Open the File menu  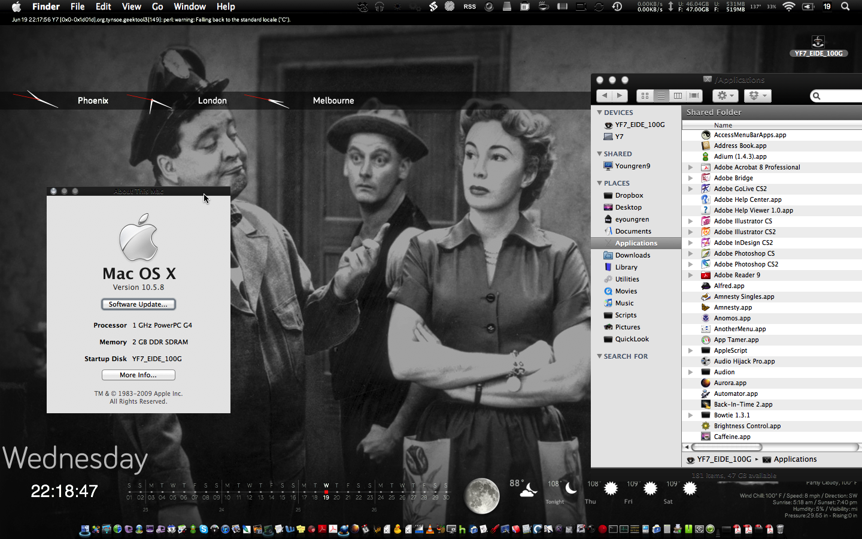pyautogui.click(x=77, y=7)
